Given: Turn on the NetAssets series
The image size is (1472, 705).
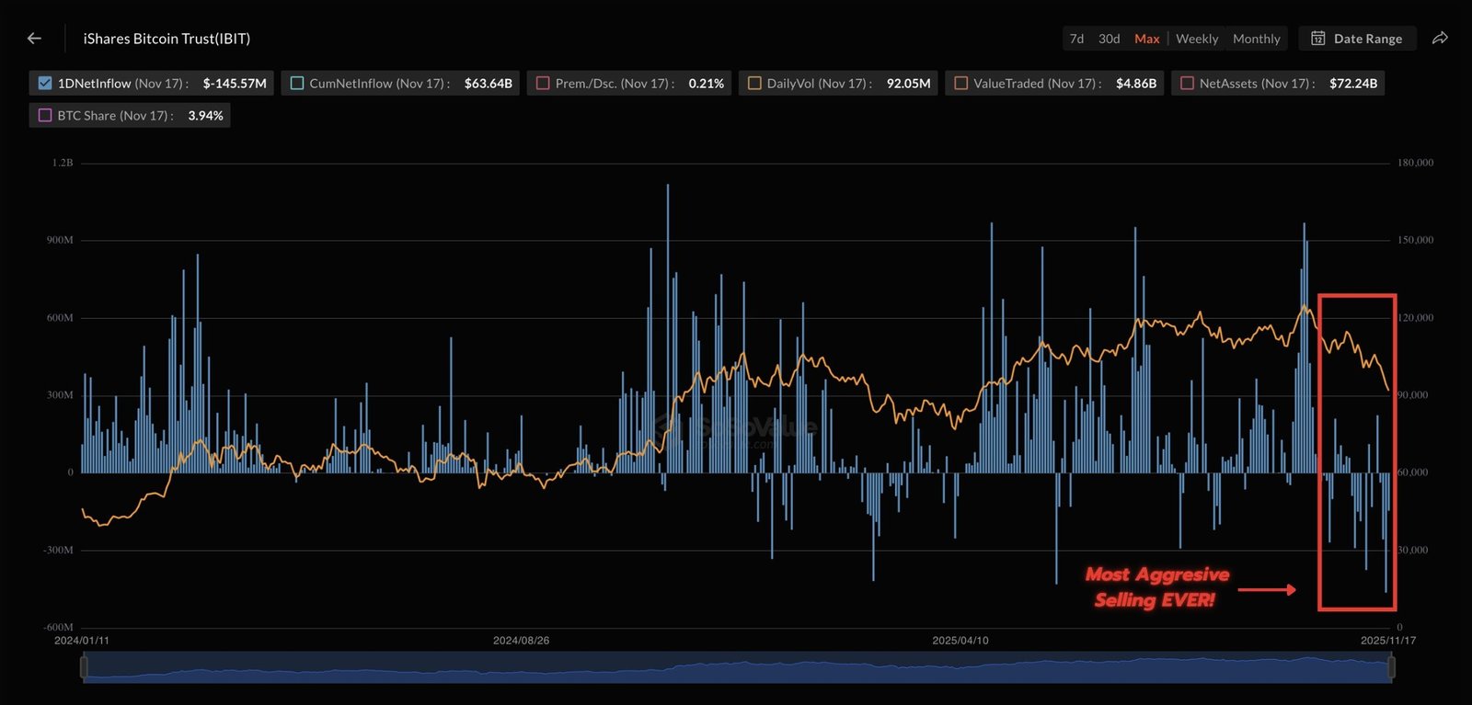Looking at the screenshot, I should coord(1187,84).
